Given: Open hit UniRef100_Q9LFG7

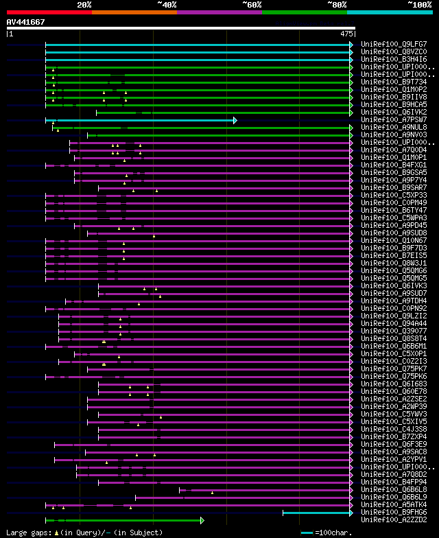Looking at the screenshot, I should click(x=394, y=44).
